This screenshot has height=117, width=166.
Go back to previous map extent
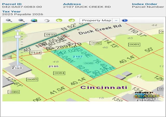click(x=59, y=20)
